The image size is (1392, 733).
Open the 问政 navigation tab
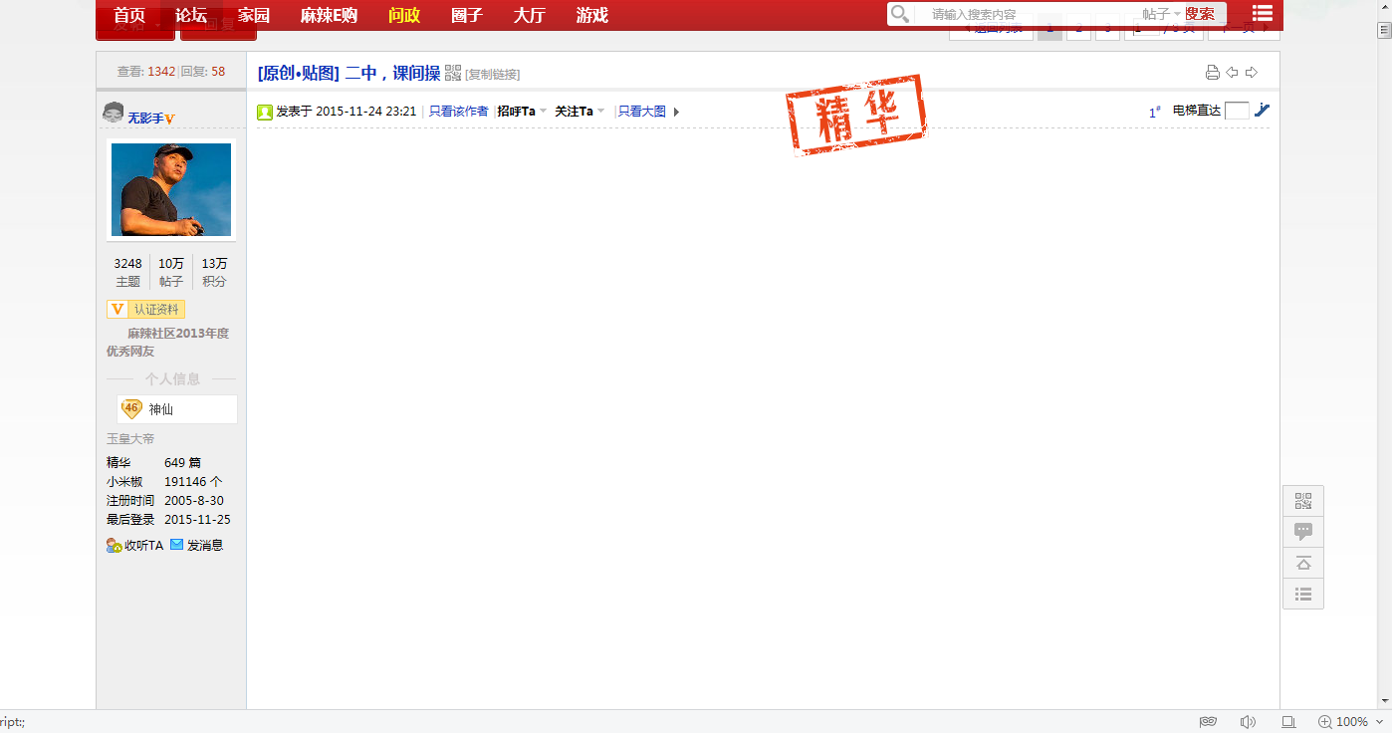(404, 15)
